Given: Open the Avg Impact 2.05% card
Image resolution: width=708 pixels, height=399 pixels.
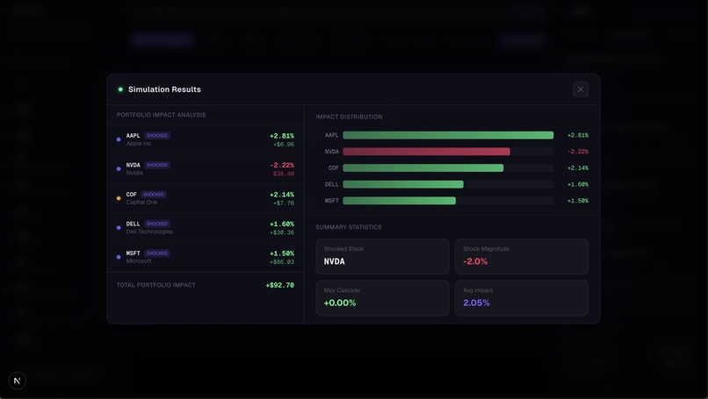Looking at the screenshot, I should pos(522,298).
